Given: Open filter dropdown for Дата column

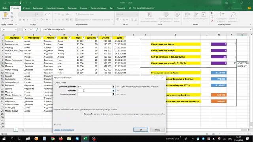Looking at the screenshot, I should point(125,38).
